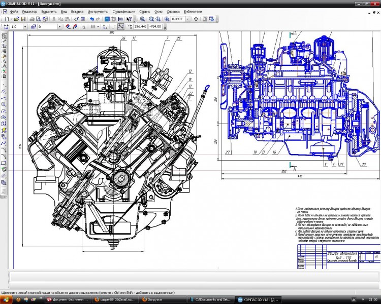The height and width of the screenshot is (304, 381).
Task: Toggle local snaps second magnet icon
Action: 75,27
